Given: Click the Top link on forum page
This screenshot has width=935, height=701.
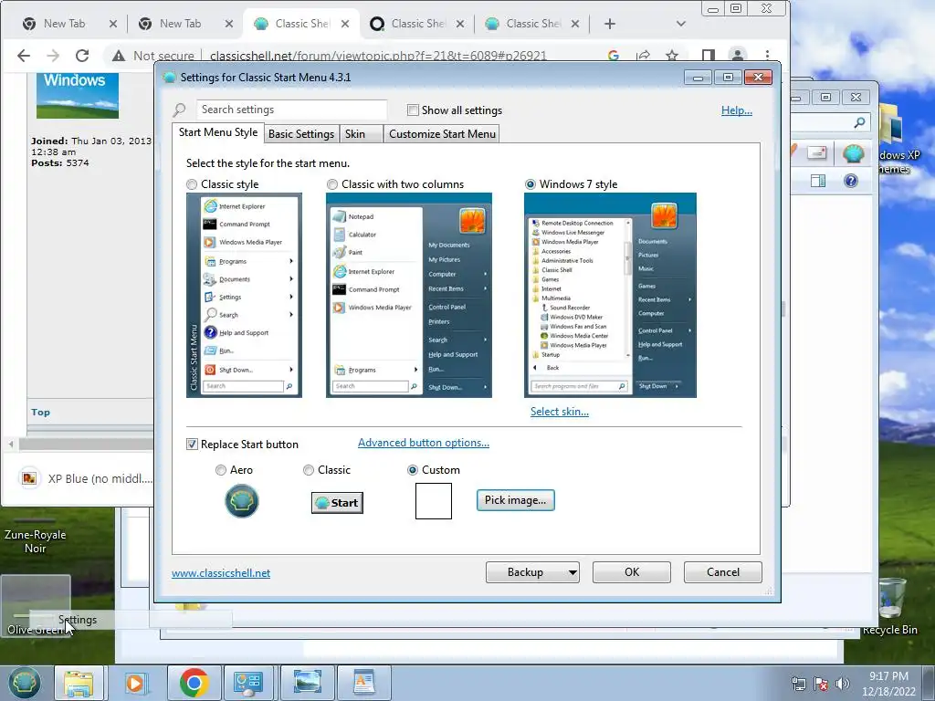Looking at the screenshot, I should coord(40,413).
